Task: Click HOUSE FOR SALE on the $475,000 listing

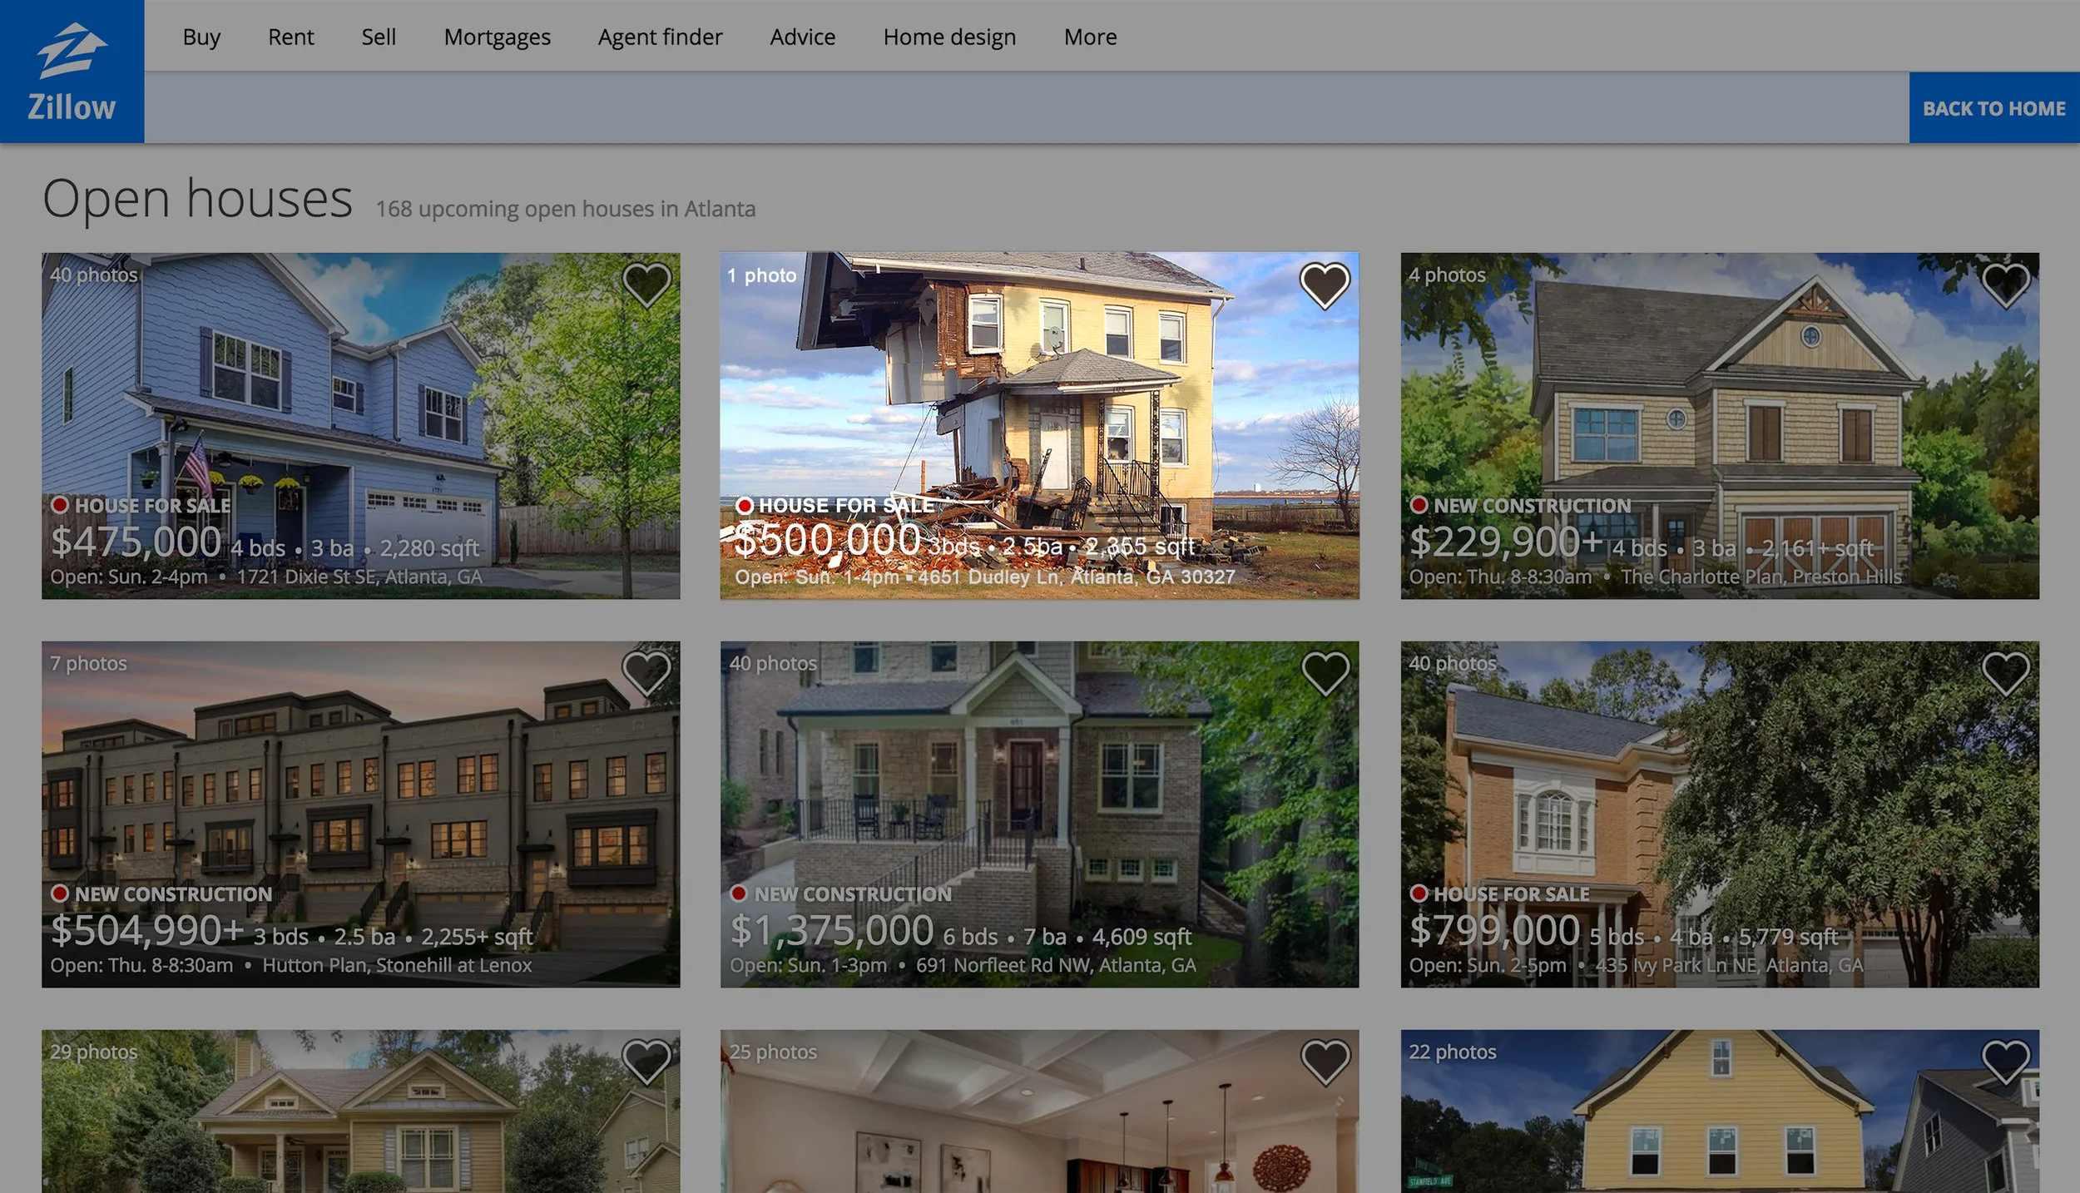Action: (152, 505)
